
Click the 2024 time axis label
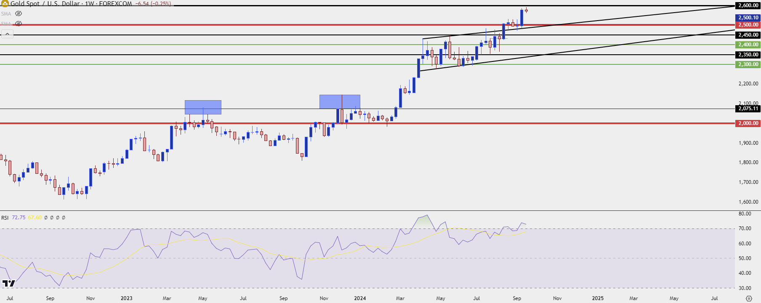pyautogui.click(x=360, y=298)
